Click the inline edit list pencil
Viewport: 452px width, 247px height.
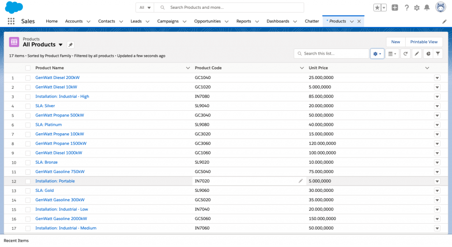point(417,53)
